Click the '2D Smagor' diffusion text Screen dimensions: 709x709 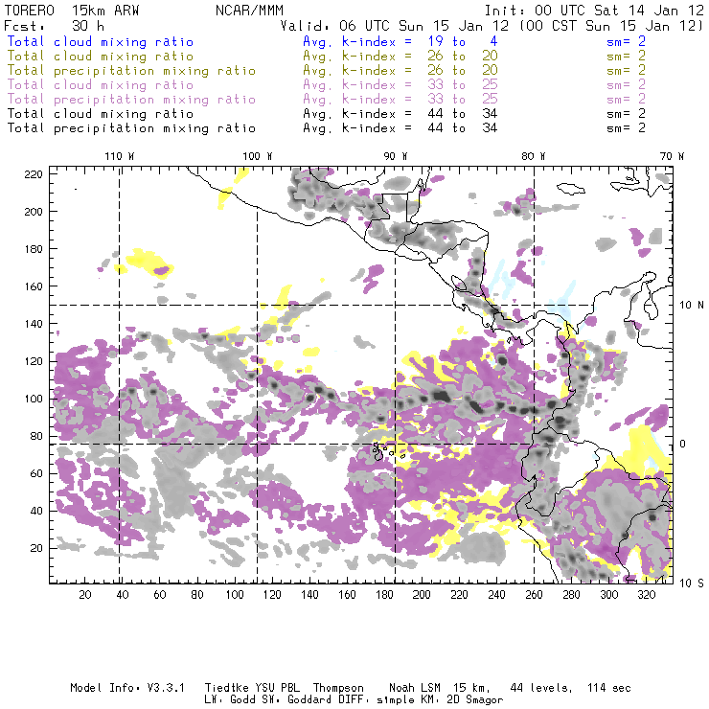coord(475,700)
